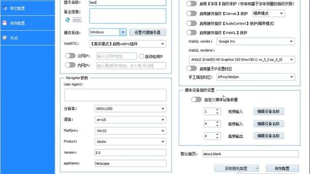Click the blue browser icon under 备注信息
Image resolution: width=310 pixels, height=174 pixels.
[67, 20]
